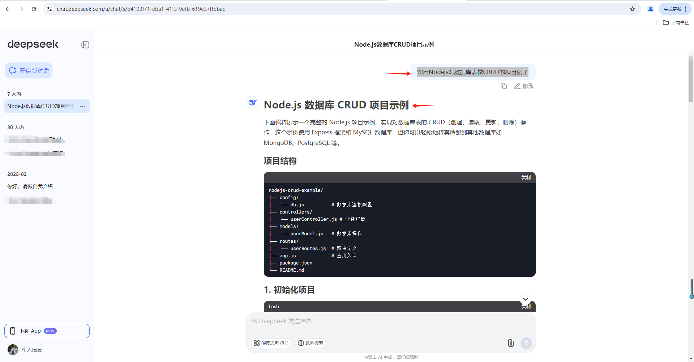The height and width of the screenshot is (362, 694).
Task: Enable 深度思考 (R1) mode
Action: pos(271,343)
